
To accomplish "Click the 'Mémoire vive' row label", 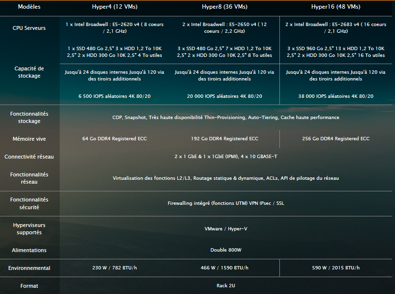I will 29,139.
